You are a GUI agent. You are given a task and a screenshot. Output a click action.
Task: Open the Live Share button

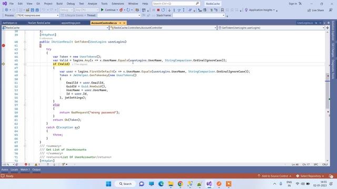315,10
